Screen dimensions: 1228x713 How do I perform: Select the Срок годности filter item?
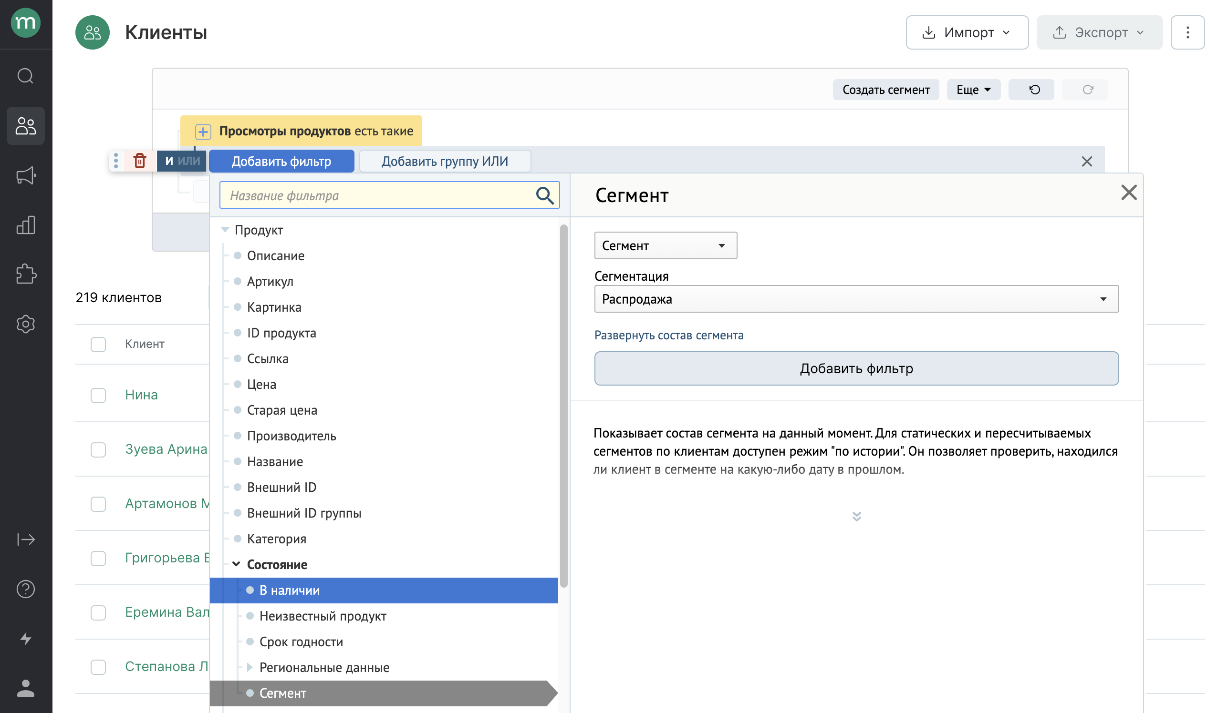tap(301, 642)
